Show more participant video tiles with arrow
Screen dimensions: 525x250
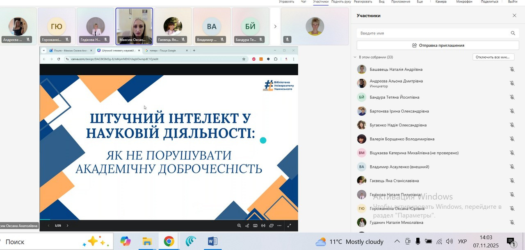275,27
